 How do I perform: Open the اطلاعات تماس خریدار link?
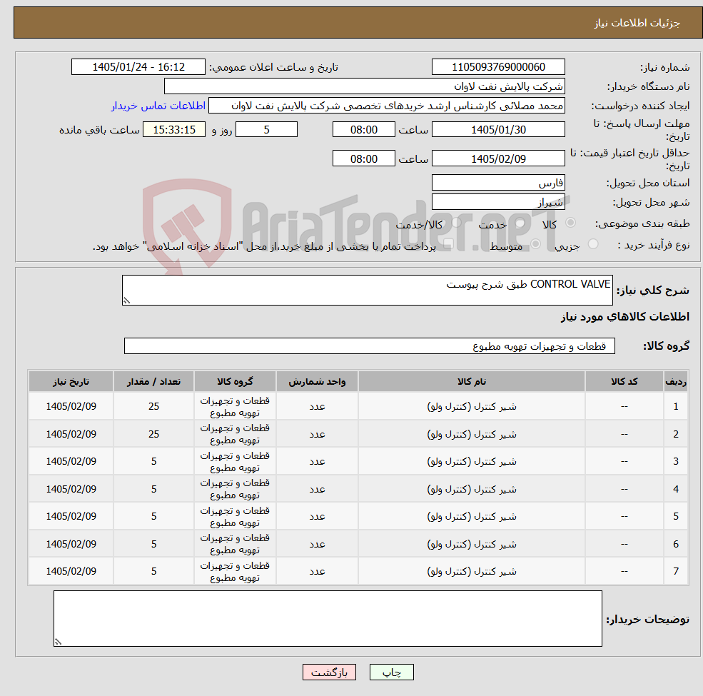click(158, 106)
